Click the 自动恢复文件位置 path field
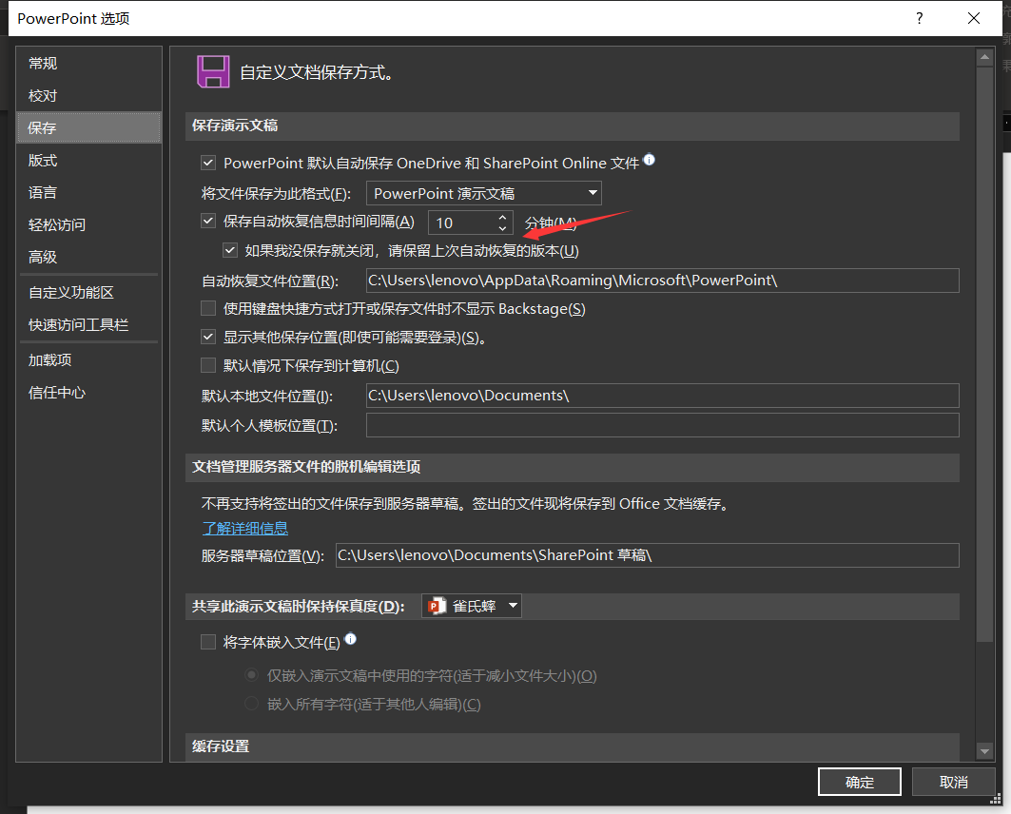Image resolution: width=1011 pixels, height=814 pixels. [662, 281]
